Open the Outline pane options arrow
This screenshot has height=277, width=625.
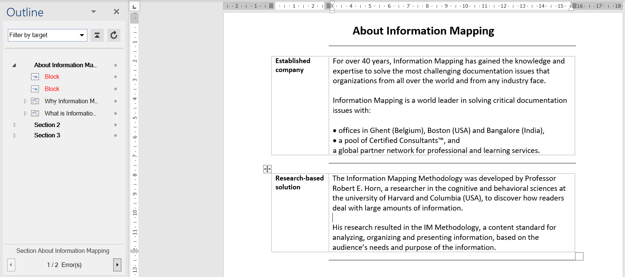(x=94, y=12)
